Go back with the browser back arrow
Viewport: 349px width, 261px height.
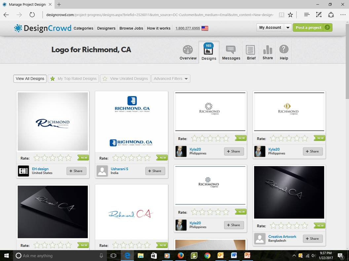[6, 15]
